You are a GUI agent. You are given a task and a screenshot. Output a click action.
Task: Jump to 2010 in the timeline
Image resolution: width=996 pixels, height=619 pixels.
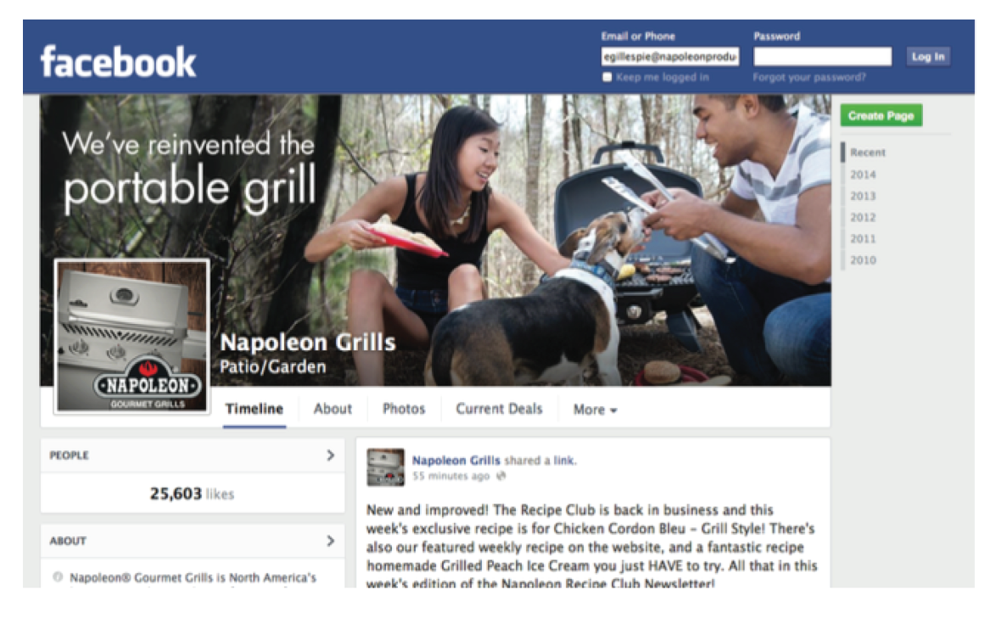863,259
